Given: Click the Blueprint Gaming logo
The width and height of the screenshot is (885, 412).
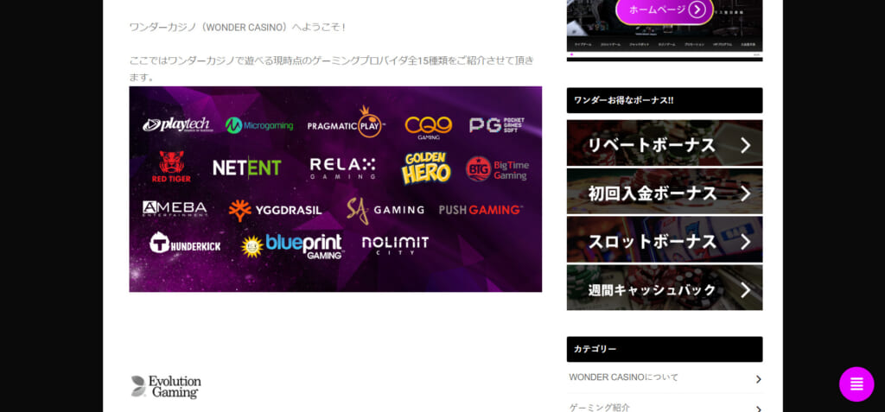Looking at the screenshot, I should pyautogui.click(x=291, y=246).
